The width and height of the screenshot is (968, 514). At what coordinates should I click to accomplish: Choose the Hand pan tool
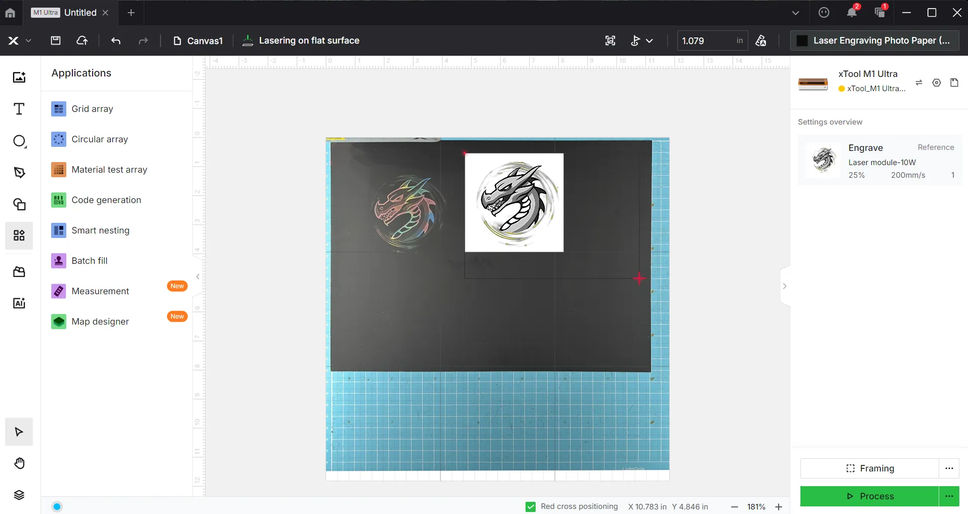(x=19, y=463)
